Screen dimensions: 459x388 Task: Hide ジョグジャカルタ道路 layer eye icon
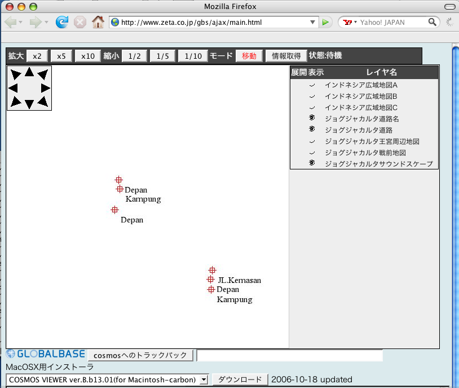click(x=312, y=129)
